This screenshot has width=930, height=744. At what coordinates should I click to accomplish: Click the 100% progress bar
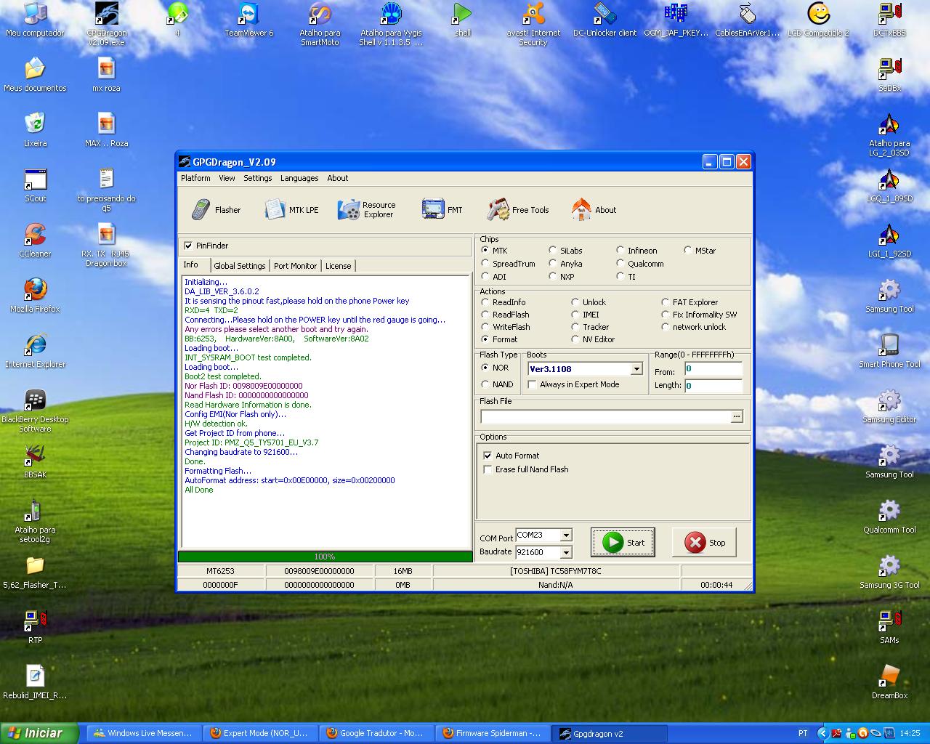[x=325, y=557]
